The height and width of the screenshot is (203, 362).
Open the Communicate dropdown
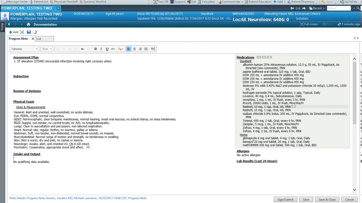pyautogui.click(x=230, y=2)
